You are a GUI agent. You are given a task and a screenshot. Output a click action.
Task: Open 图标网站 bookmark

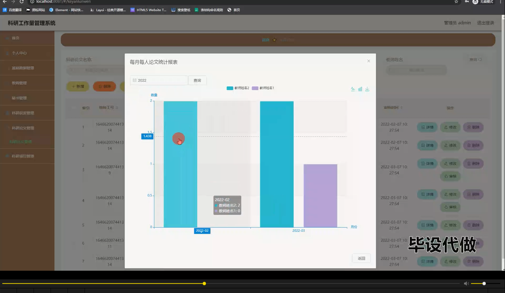click(x=36, y=10)
